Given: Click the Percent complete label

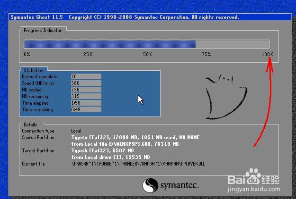Looking at the screenshot, I should 40,77.
